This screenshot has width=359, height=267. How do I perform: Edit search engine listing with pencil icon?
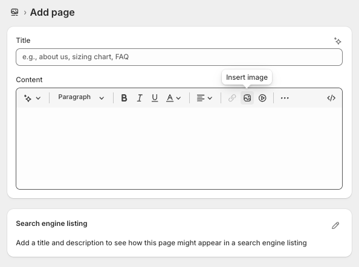pos(335,225)
